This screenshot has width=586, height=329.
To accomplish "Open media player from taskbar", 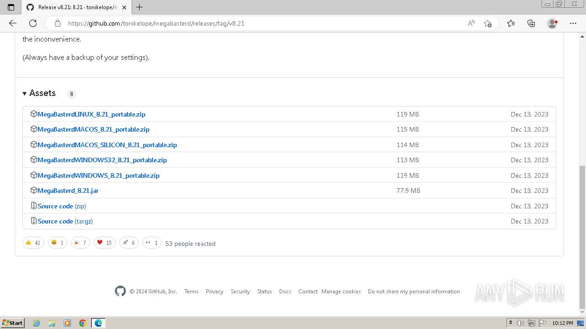I will (67, 323).
